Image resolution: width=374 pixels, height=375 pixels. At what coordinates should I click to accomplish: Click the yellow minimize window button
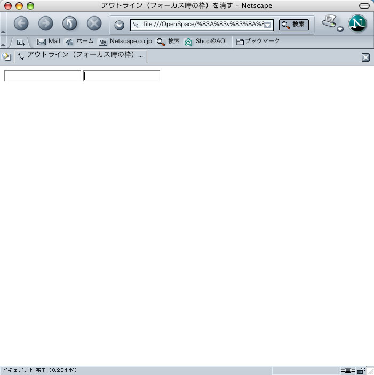[19, 6]
